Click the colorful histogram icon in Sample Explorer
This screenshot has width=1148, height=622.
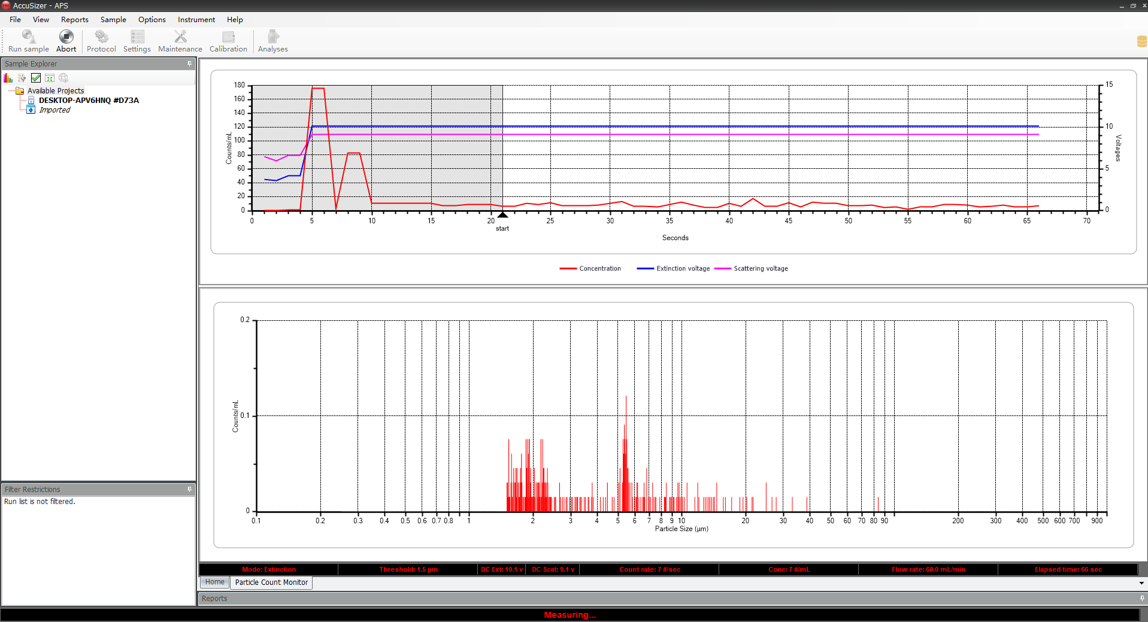click(8, 78)
